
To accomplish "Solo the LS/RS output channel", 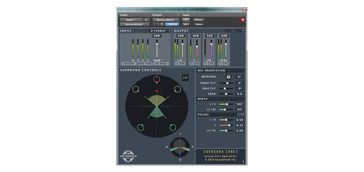I will coord(221,64).
